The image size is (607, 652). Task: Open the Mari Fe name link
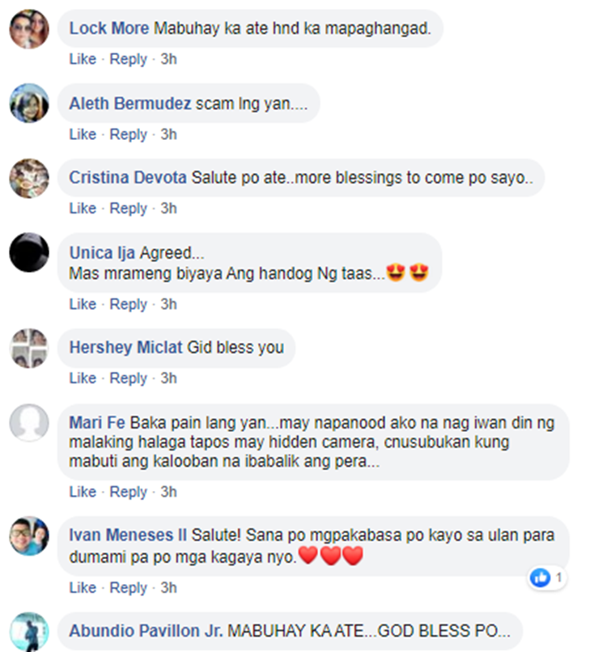[97, 422]
